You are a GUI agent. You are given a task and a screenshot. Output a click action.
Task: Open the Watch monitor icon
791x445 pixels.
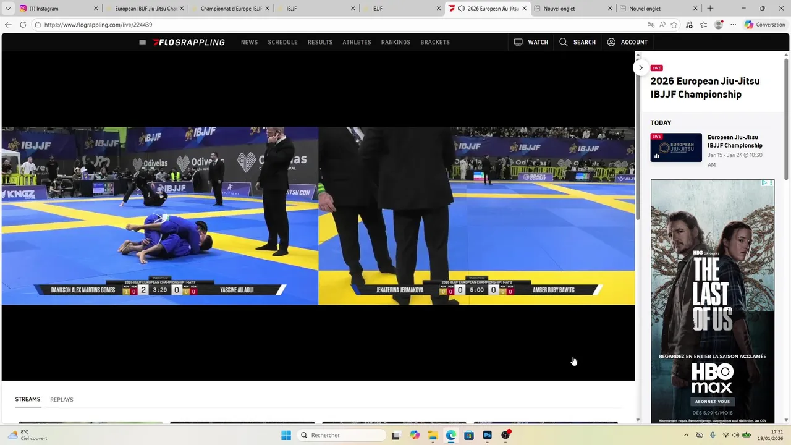(518, 42)
